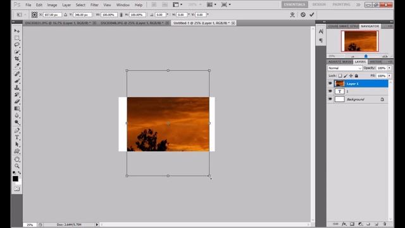Image resolution: width=405 pixels, height=228 pixels.
Task: Select the Dodge tool
Action: click(17, 122)
